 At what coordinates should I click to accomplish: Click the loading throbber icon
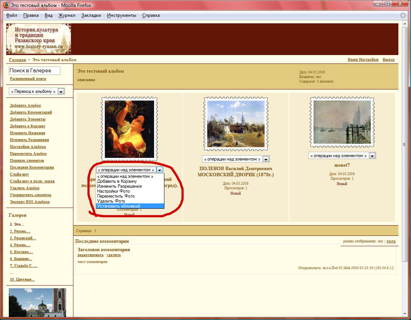click(403, 15)
